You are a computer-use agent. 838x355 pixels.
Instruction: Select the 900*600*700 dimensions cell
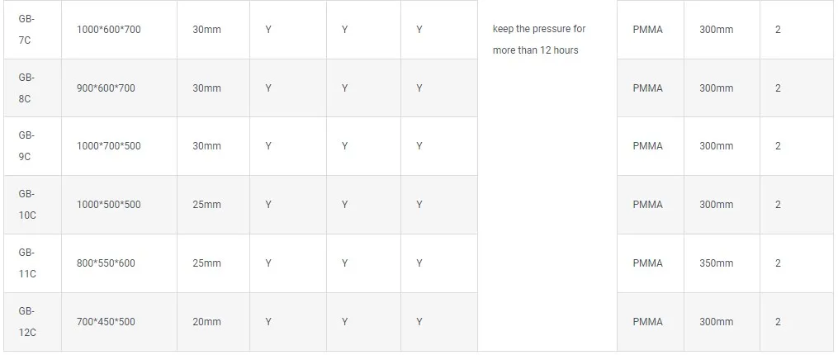pos(105,88)
